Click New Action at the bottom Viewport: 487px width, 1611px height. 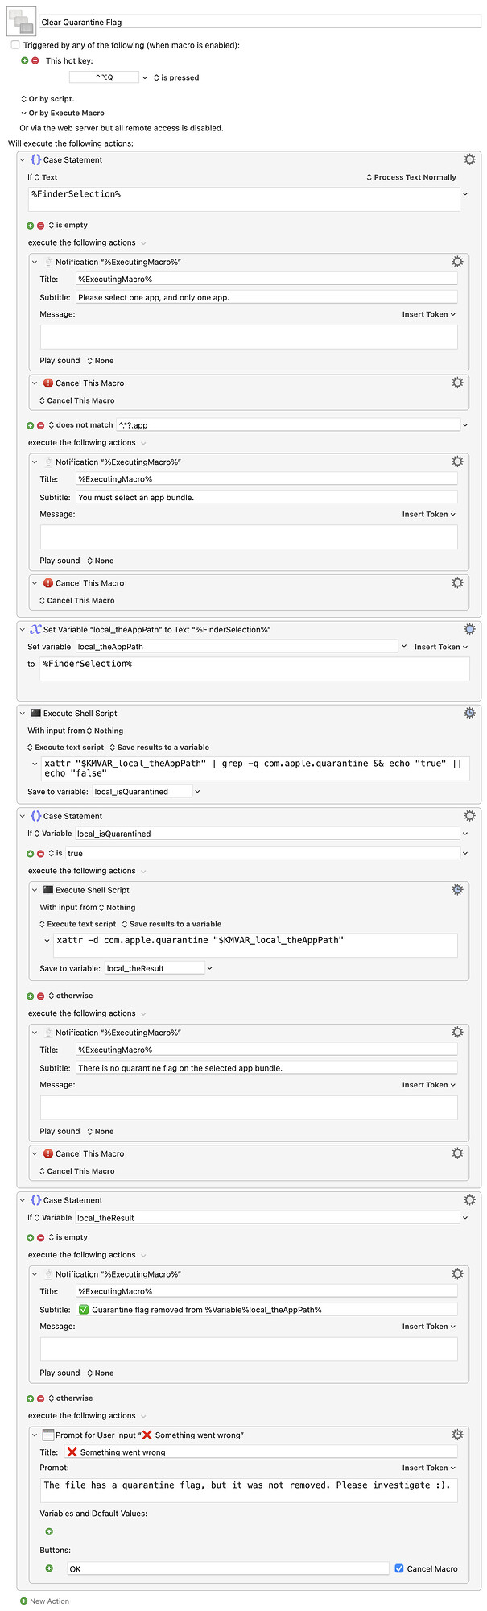tap(44, 1601)
